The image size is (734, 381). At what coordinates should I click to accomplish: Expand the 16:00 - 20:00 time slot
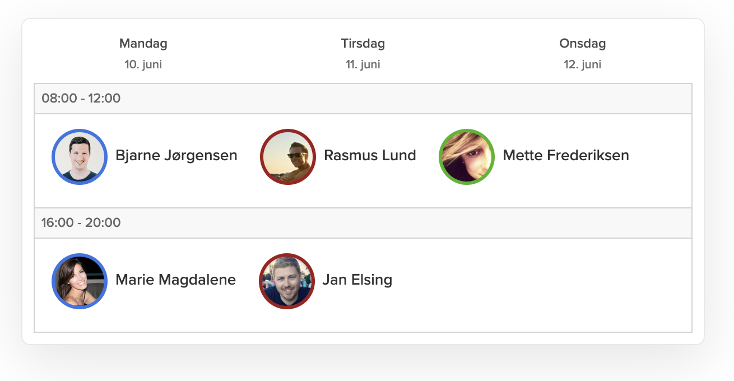pos(82,222)
